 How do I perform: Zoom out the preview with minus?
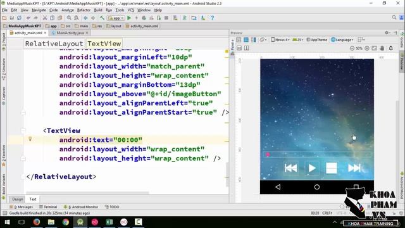pos(352,48)
